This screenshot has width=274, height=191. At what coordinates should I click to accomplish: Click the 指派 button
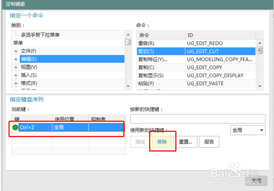click(140, 142)
